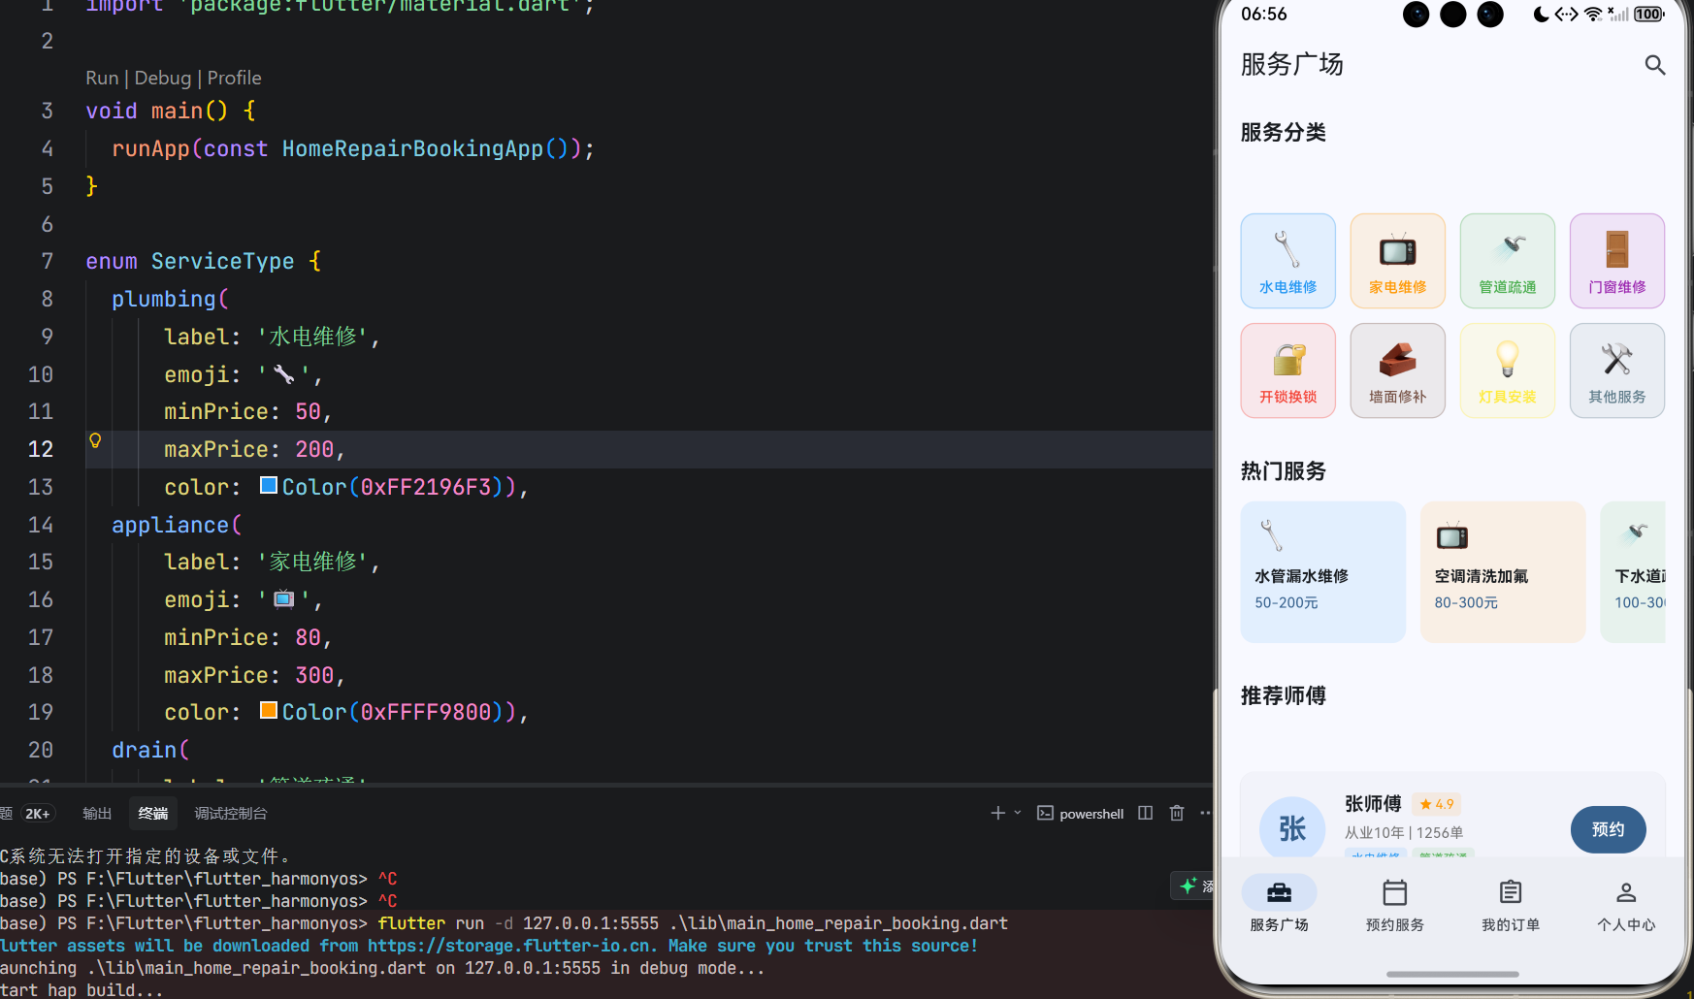Open 我的订单 from the bottom navigation
1694x999 pixels.
(1510, 904)
